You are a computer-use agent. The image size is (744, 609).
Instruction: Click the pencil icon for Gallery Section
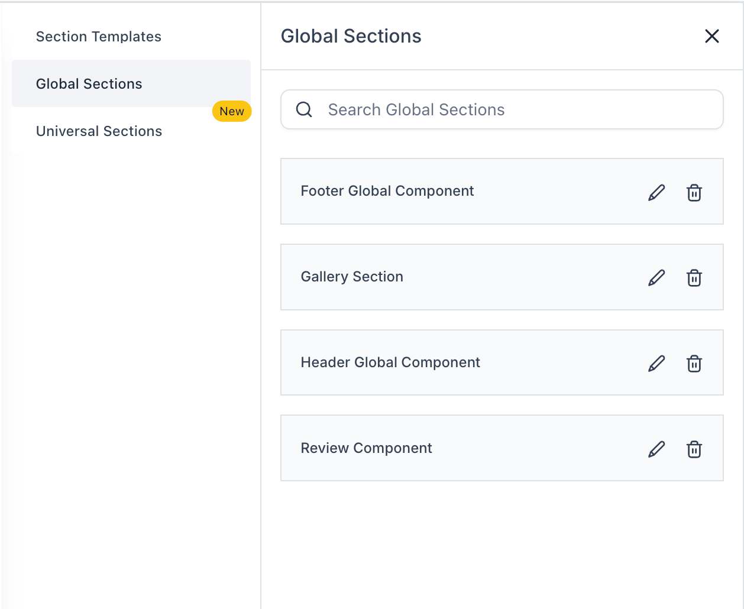point(656,278)
